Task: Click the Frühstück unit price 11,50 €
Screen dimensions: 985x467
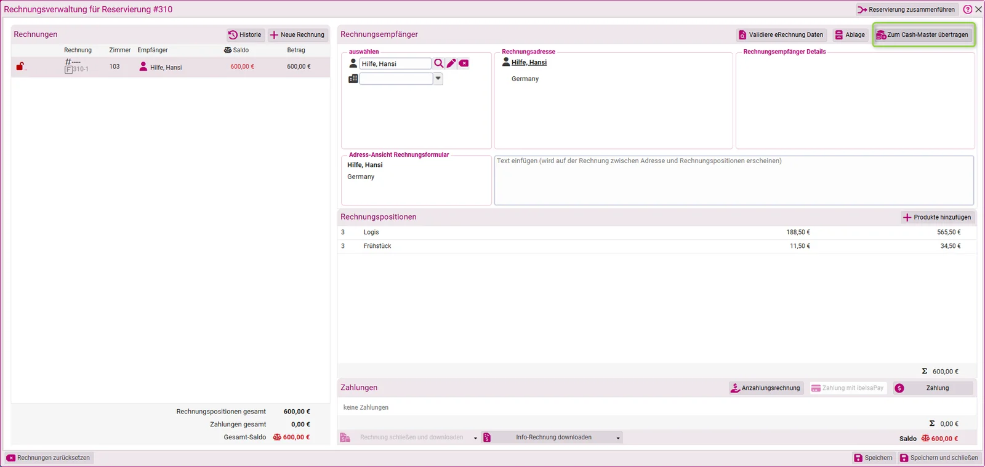Action: (800, 246)
